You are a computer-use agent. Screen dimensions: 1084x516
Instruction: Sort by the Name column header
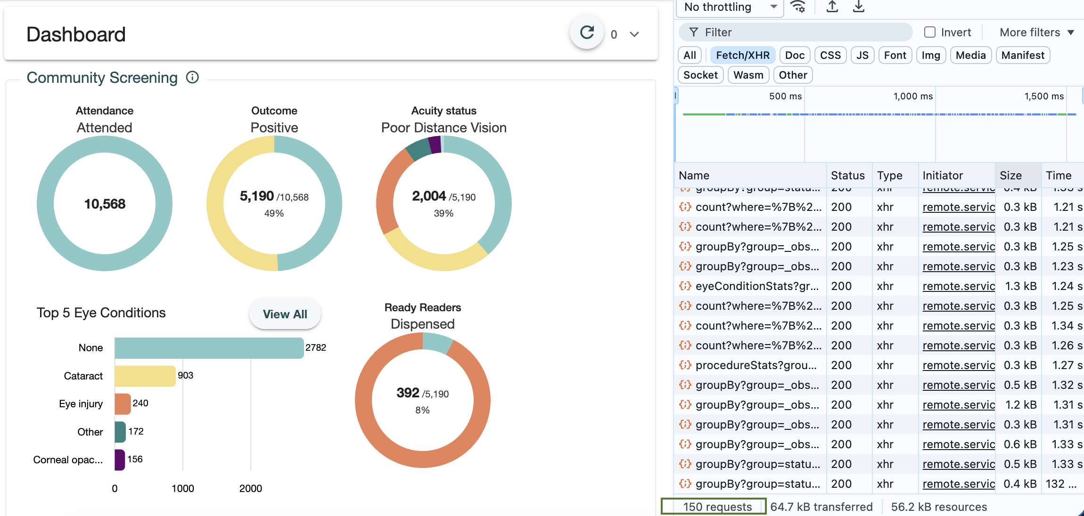pos(750,176)
